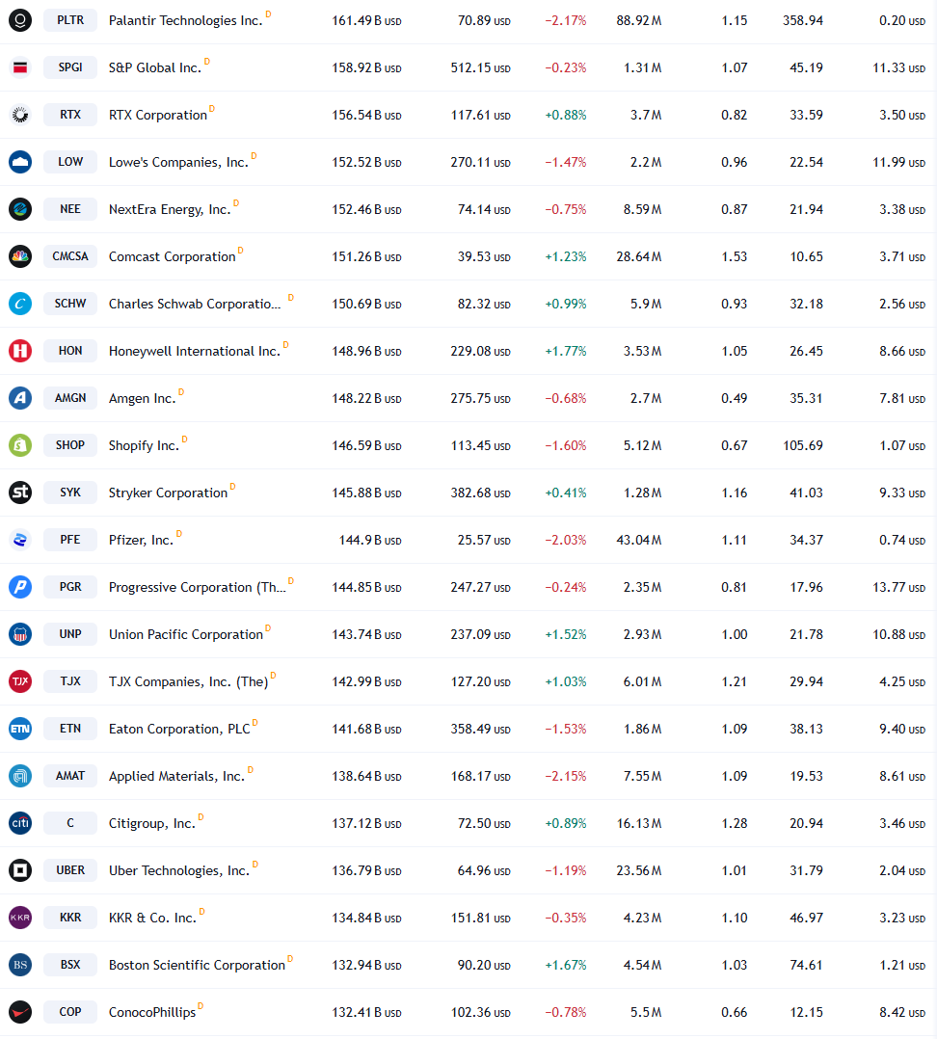This screenshot has height=1039, width=937.
Task: Click the Palantir Technologies logo icon
Action: [x=20, y=20]
